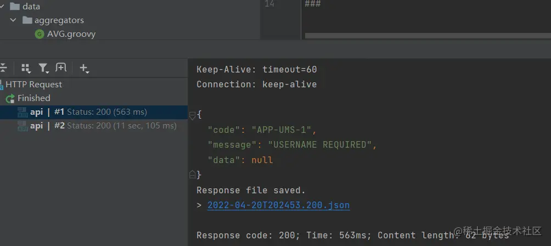Click the API icon beside api #2

[x=23, y=126]
